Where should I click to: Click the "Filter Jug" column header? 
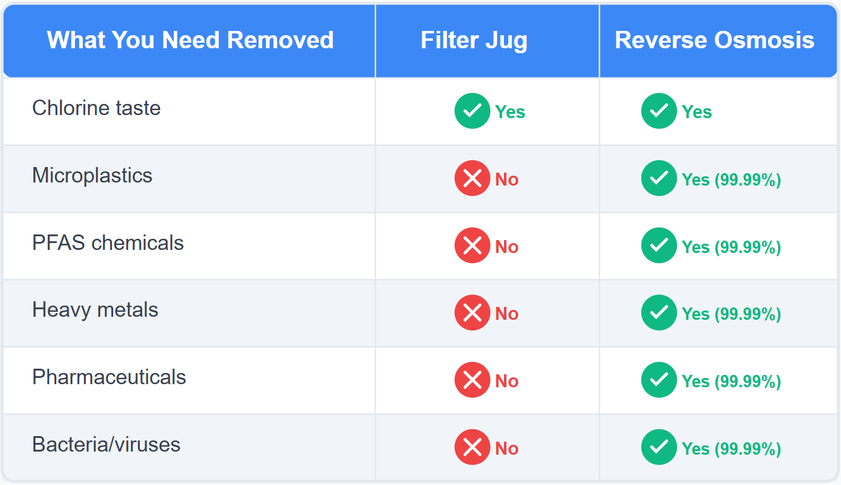coord(474,40)
